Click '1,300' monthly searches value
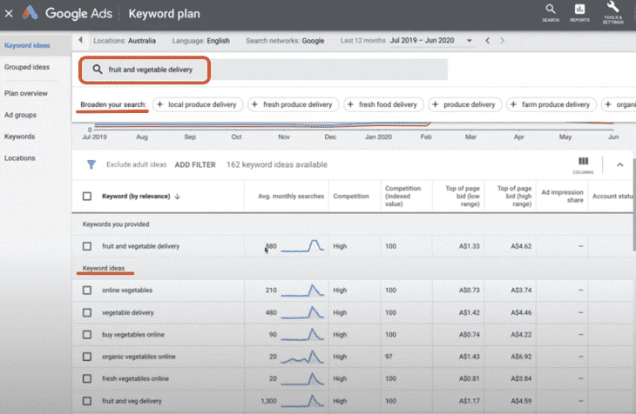Screen dimensions: 636x414 click(268, 401)
